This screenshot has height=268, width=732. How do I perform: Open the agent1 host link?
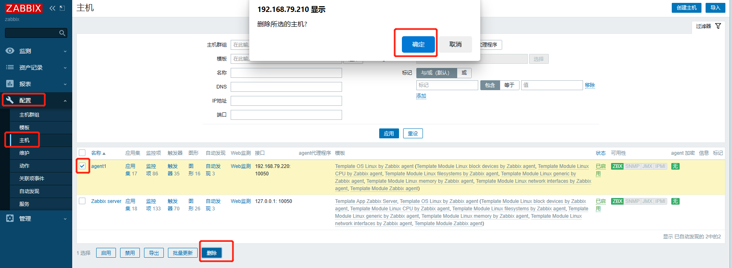point(99,166)
